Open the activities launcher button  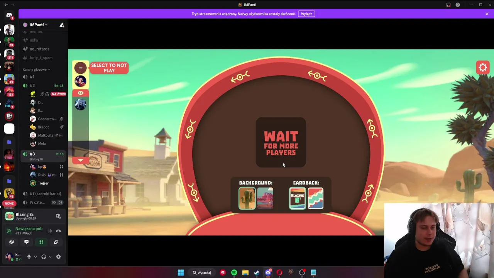[41, 242]
